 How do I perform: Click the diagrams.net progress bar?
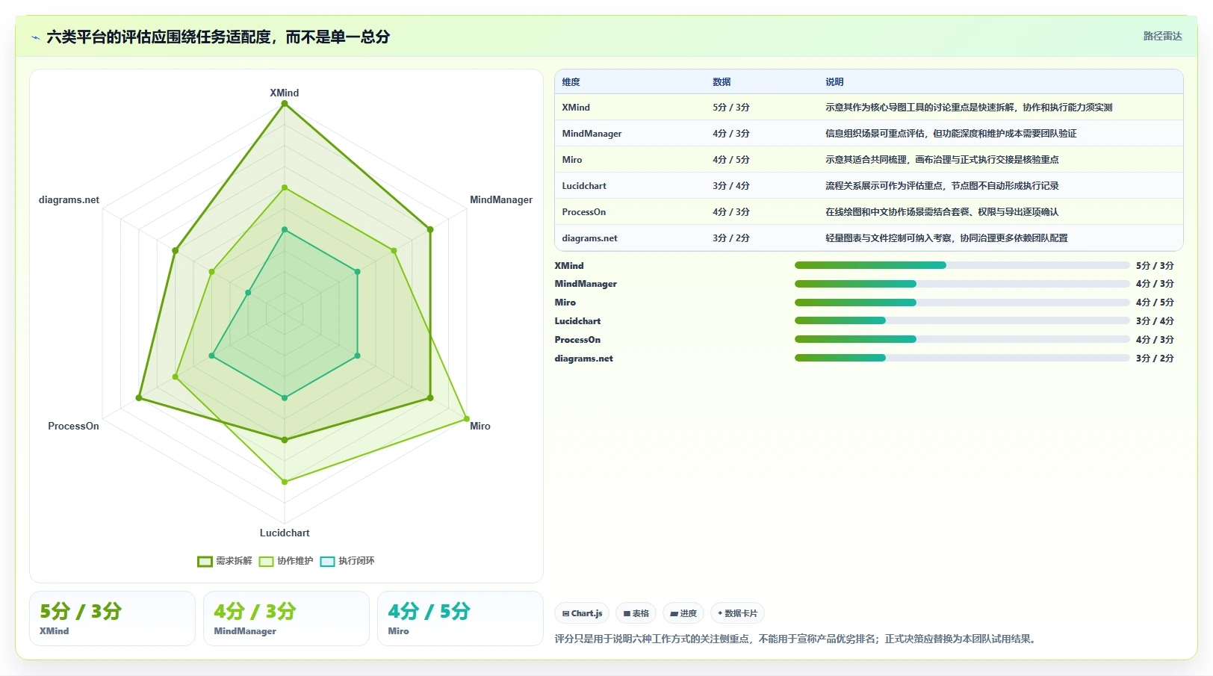coord(962,358)
